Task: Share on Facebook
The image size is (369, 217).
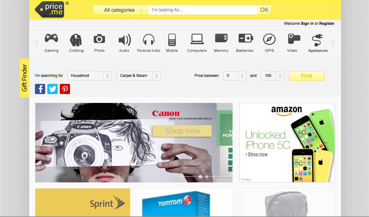Action: 40,89
